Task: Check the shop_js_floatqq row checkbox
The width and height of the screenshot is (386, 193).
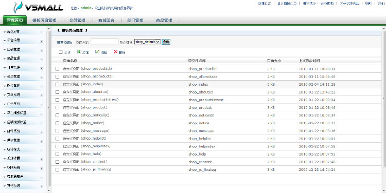Action: [x=57, y=170]
